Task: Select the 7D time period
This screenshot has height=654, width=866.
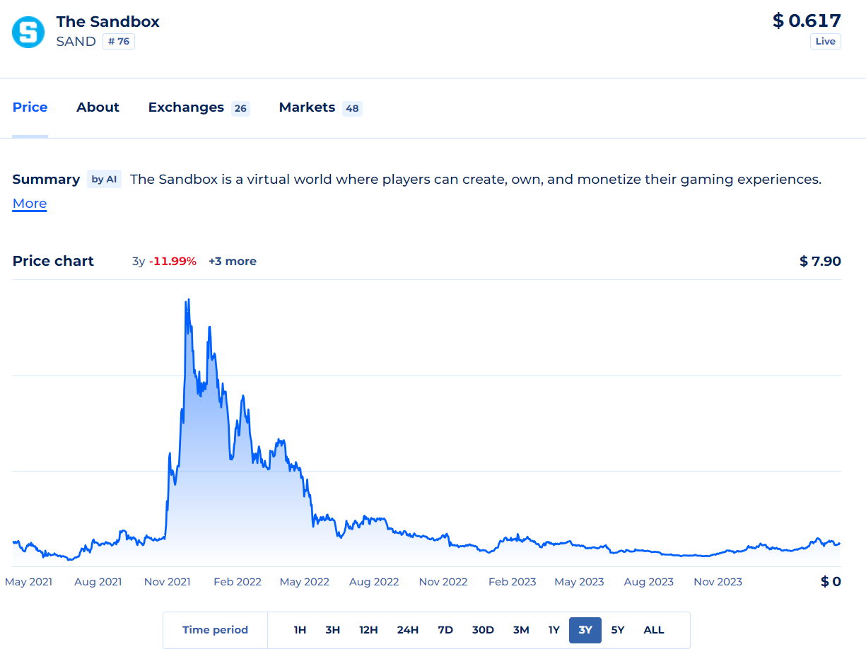Action: [445, 630]
